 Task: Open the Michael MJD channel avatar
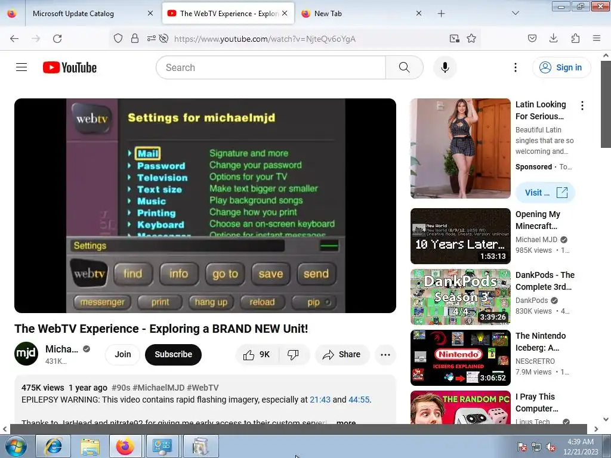click(26, 354)
